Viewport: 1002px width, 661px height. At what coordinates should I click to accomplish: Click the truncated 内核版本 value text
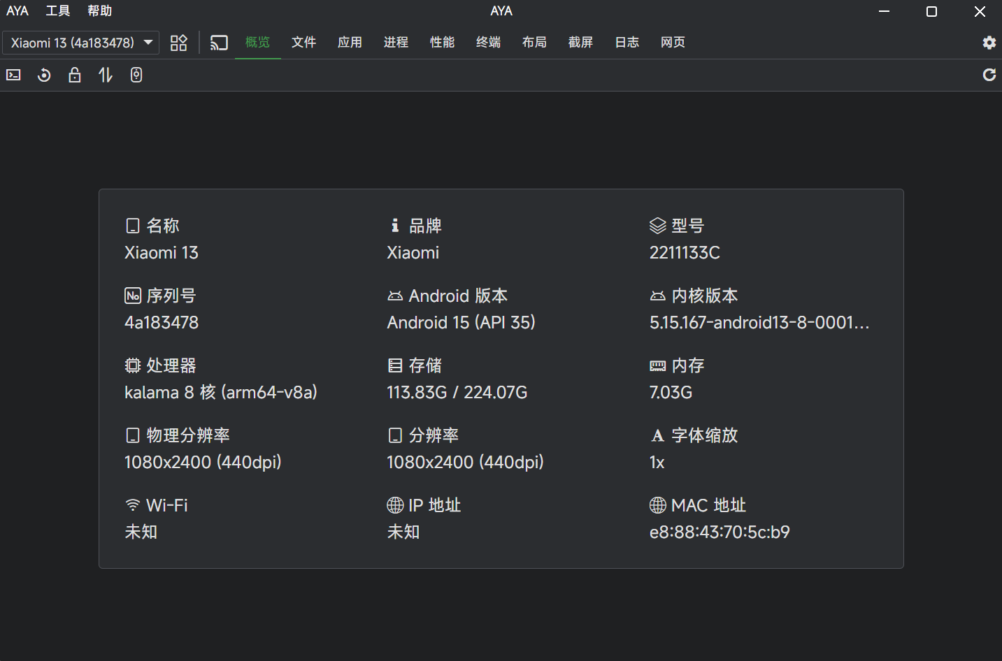(x=759, y=322)
